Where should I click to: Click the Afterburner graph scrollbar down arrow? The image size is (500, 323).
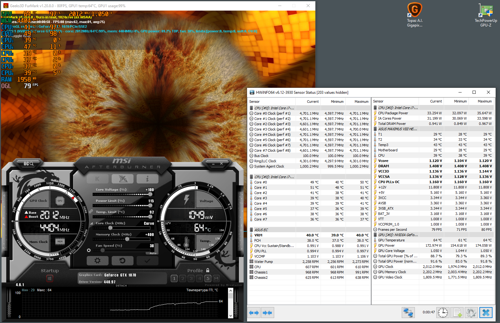coord(231,316)
